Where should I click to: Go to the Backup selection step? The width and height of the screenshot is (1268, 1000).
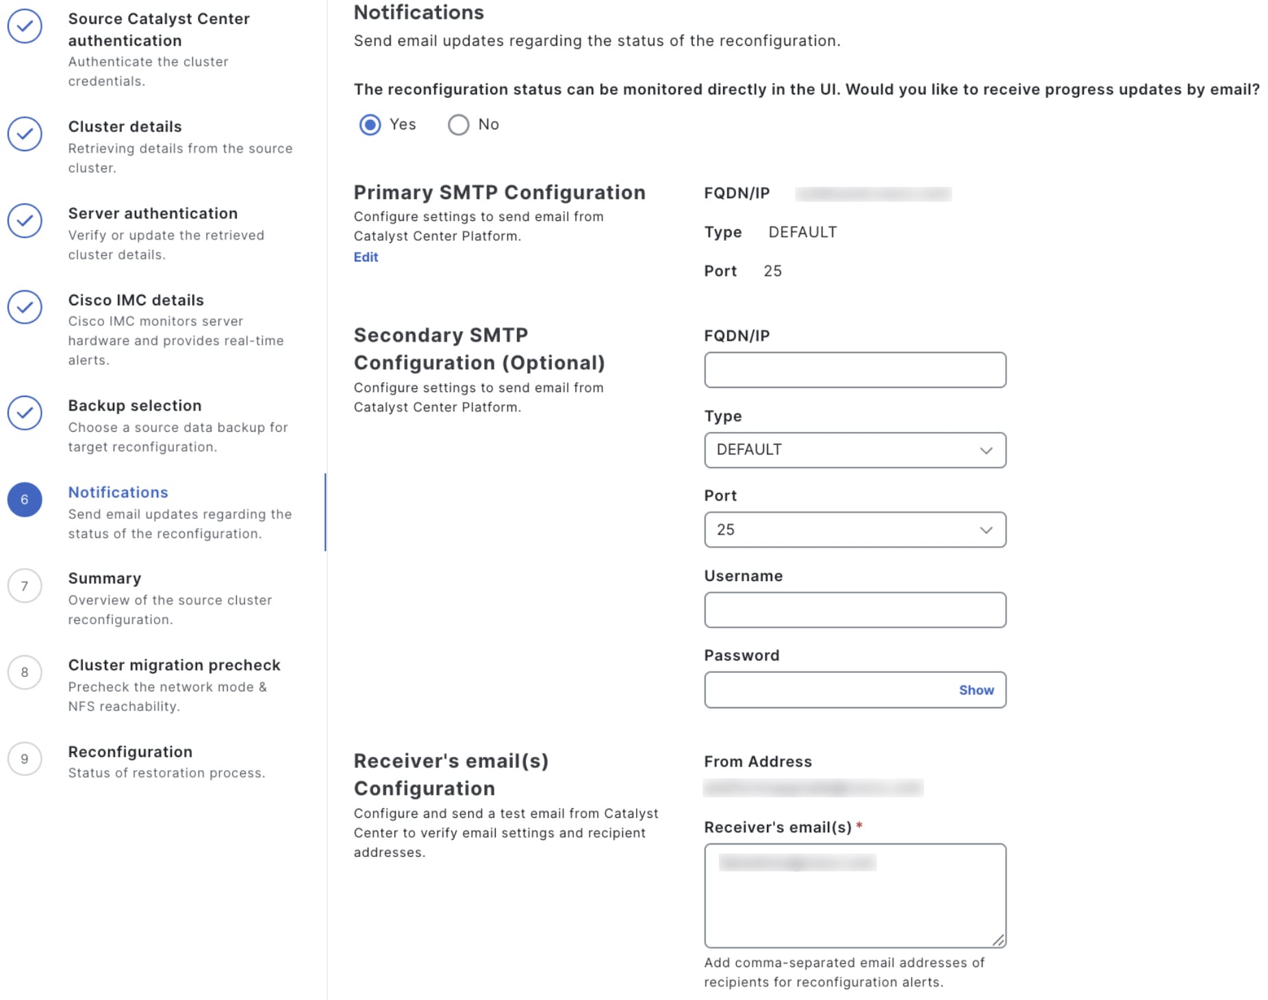135,405
